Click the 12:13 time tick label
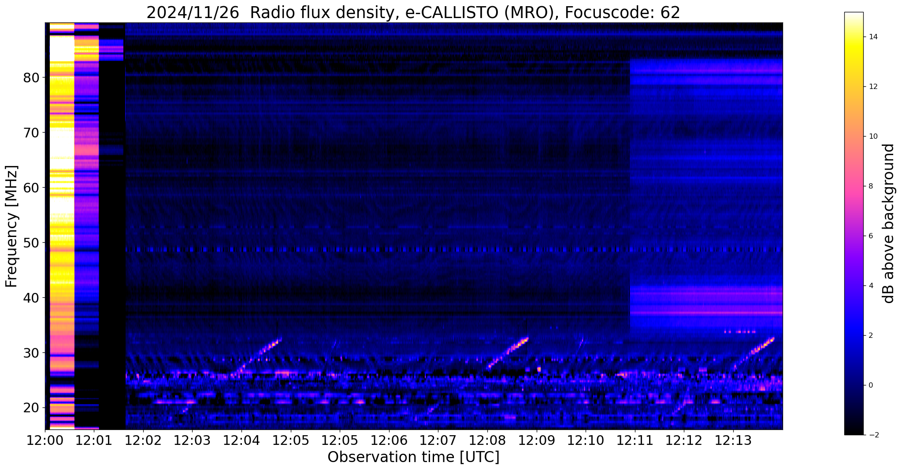Viewport: 902px width, 470px height. click(733, 440)
